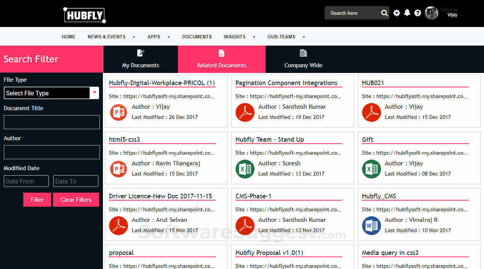Open the My Documents tab

point(140,59)
